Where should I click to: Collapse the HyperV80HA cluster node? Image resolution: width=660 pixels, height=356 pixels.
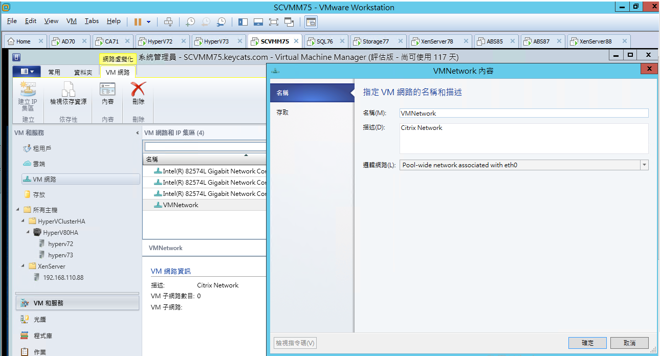pyautogui.click(x=28, y=232)
